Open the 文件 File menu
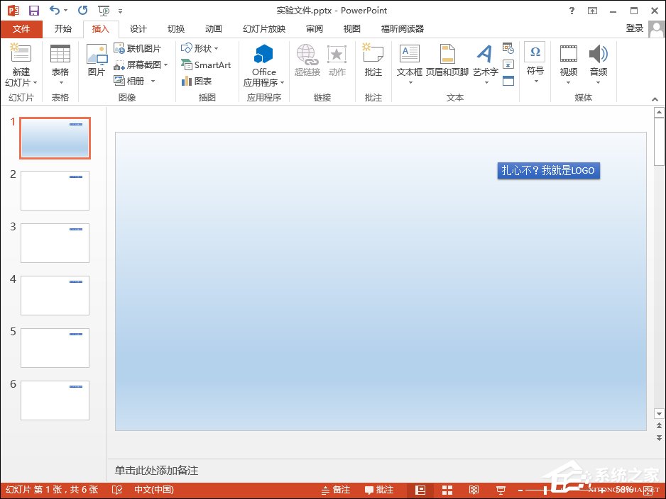 (21, 29)
